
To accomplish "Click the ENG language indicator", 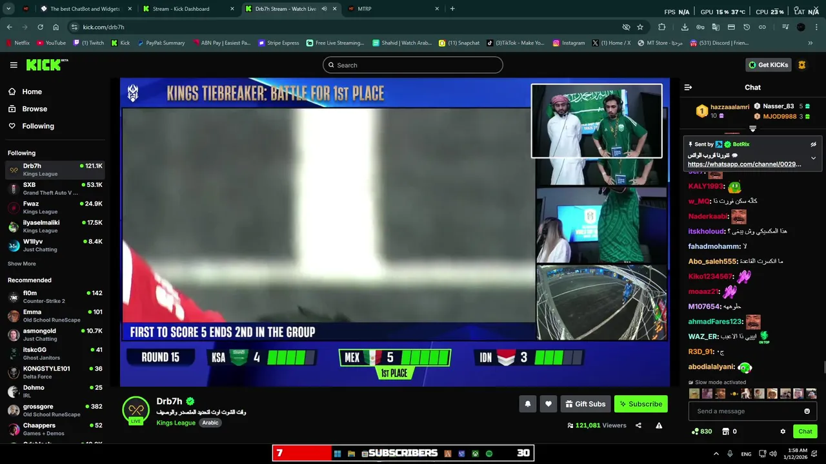I will pyautogui.click(x=746, y=454).
